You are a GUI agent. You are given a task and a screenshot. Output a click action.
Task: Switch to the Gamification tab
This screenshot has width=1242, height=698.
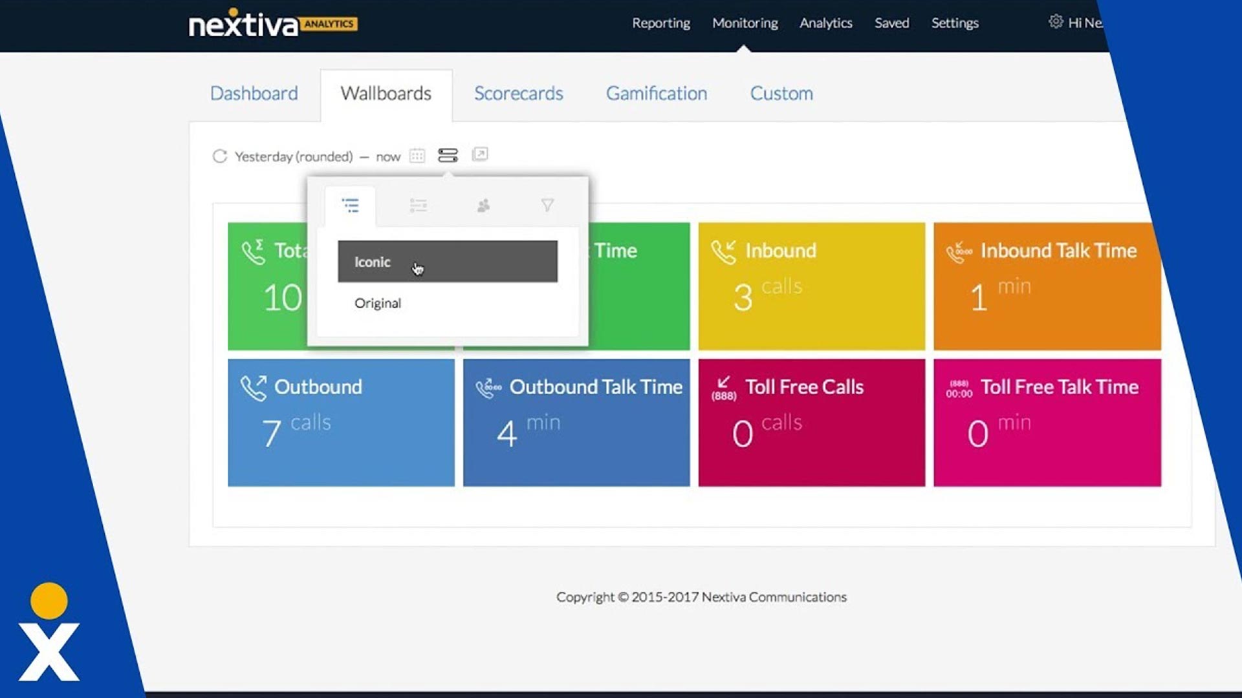[657, 94]
